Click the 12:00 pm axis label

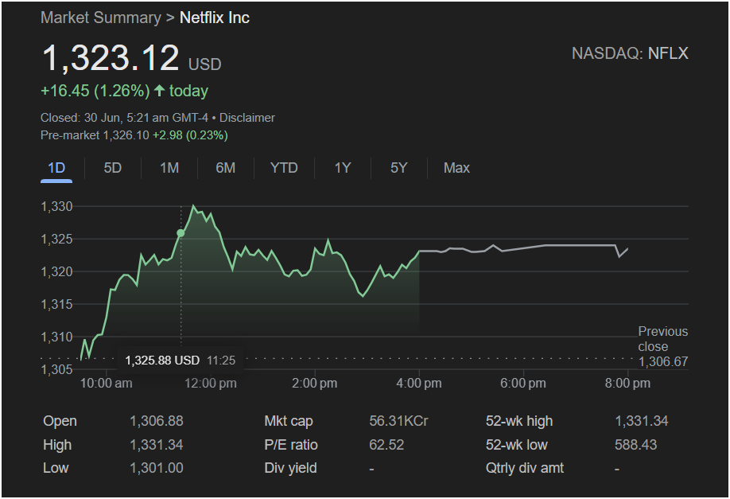point(211,384)
